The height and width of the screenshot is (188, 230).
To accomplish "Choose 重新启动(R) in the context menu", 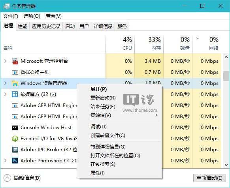I will [x=119, y=98].
